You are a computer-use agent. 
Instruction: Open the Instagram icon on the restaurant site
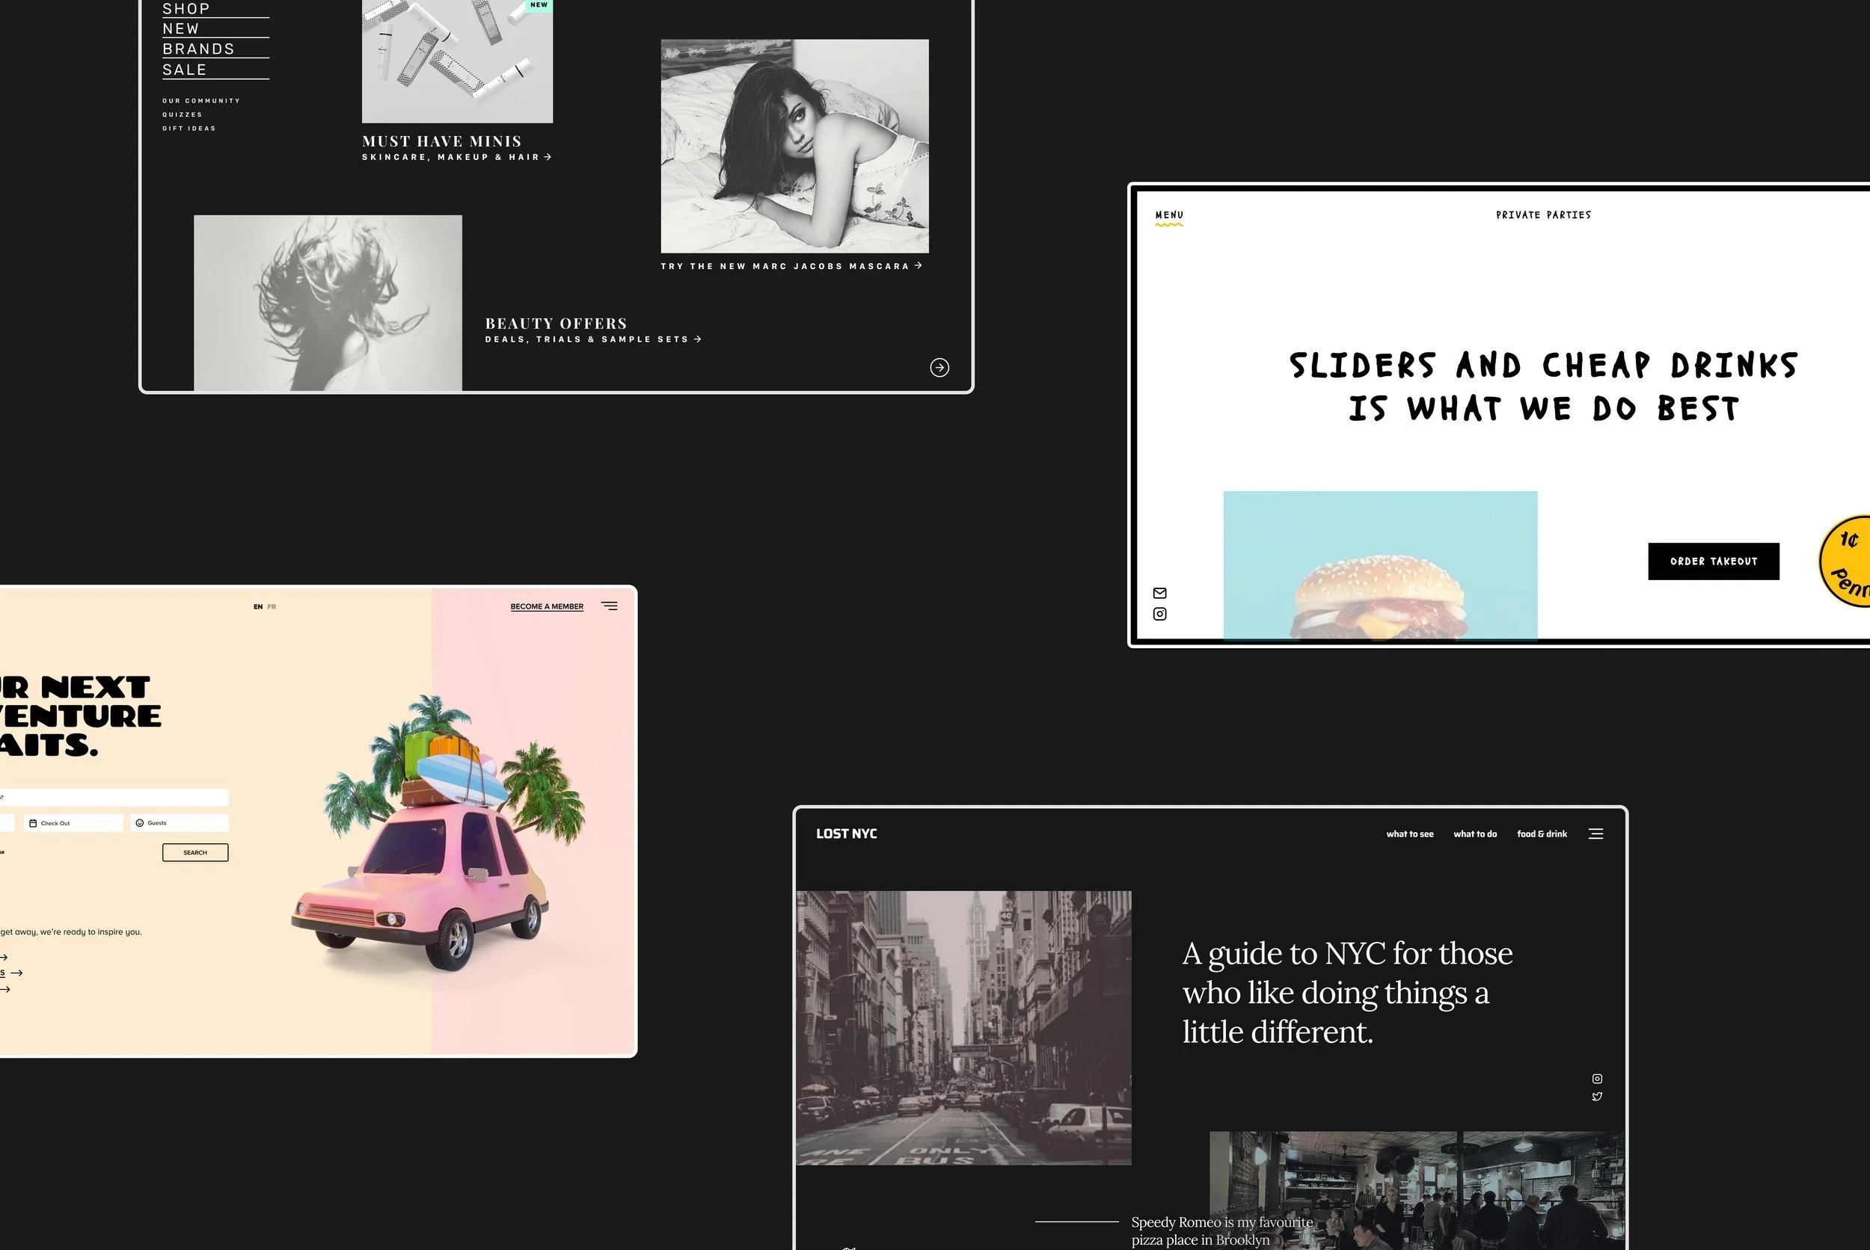coord(1160,614)
